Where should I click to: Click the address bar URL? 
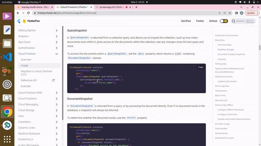66,13
